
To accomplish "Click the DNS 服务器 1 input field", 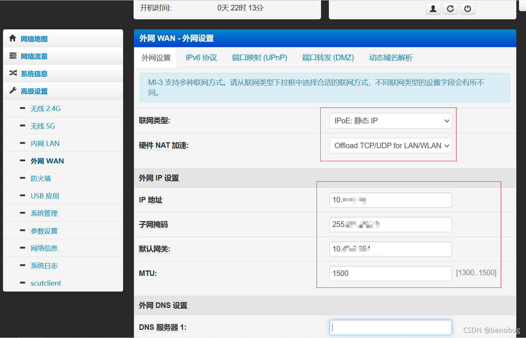I will (x=391, y=327).
